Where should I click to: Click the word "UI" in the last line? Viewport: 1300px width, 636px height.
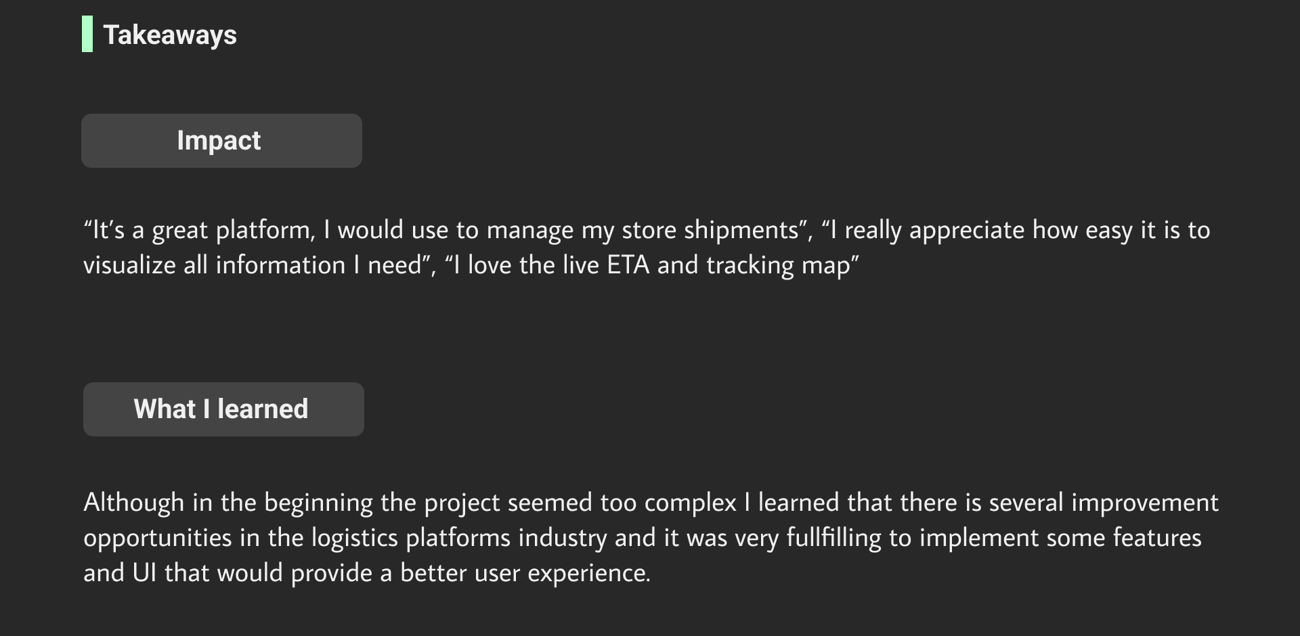pos(144,574)
